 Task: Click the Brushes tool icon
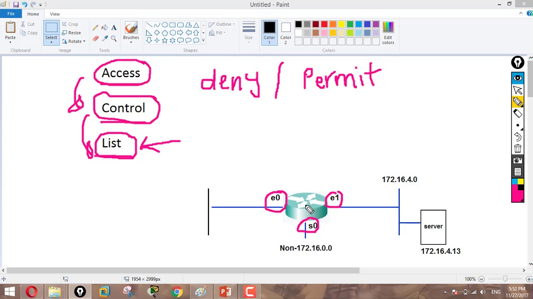point(131,28)
